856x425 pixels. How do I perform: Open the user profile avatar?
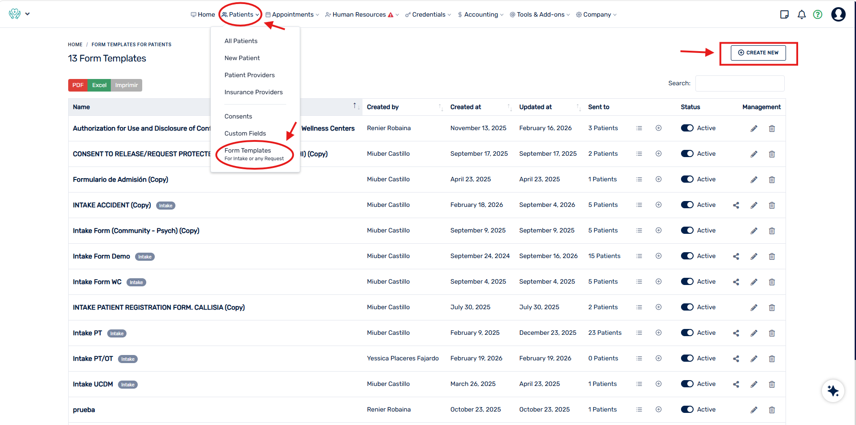[x=839, y=14]
